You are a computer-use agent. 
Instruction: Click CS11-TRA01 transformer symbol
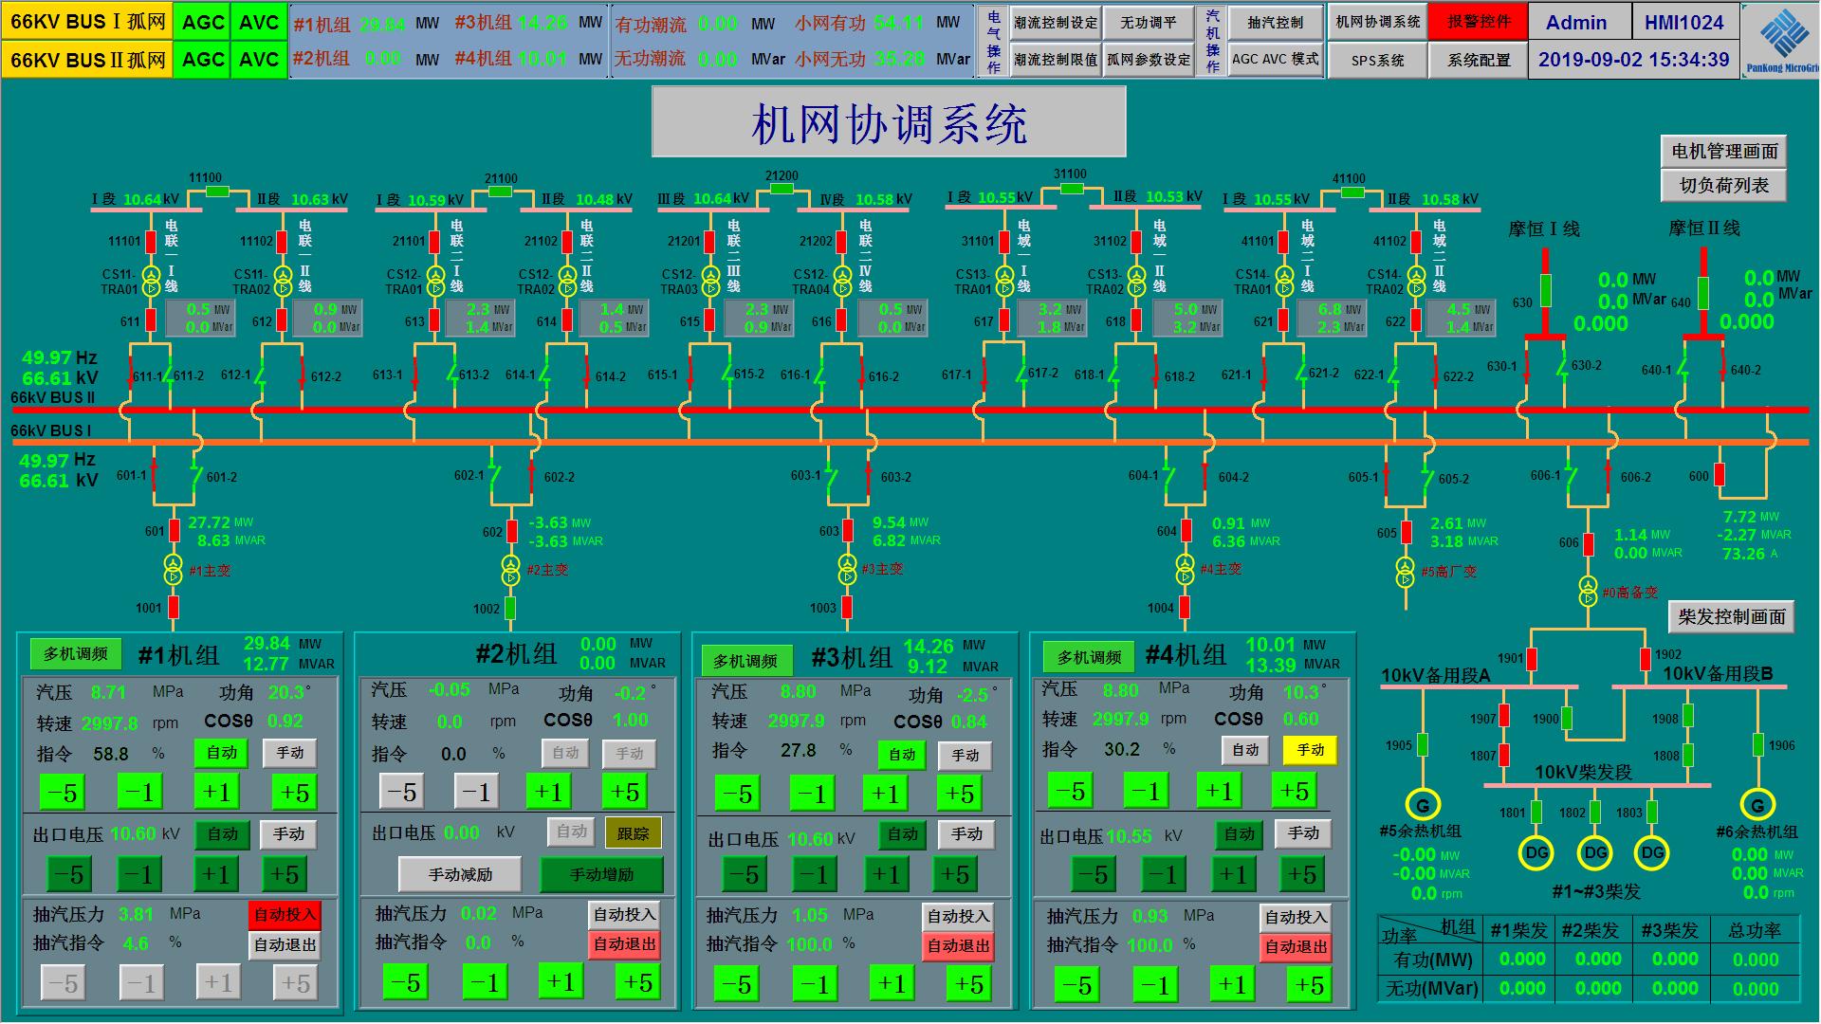151,282
